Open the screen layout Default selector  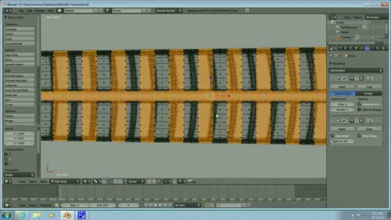[x=79, y=10]
